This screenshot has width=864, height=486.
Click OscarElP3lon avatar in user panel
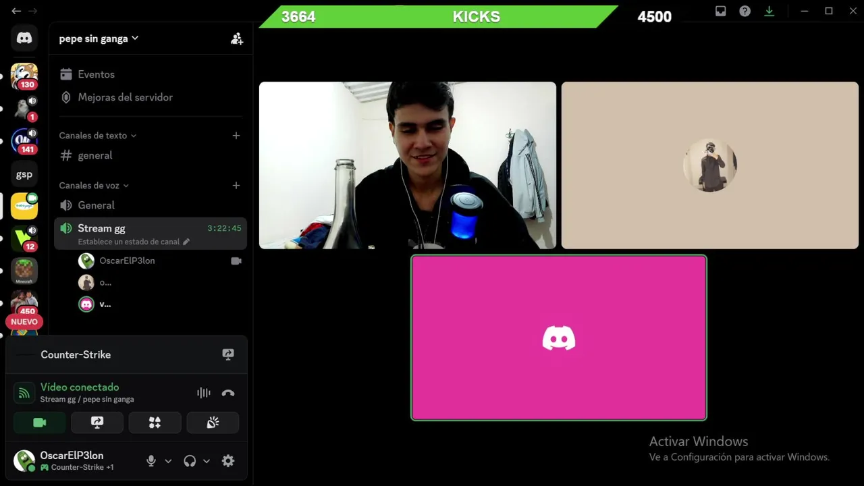click(x=24, y=461)
